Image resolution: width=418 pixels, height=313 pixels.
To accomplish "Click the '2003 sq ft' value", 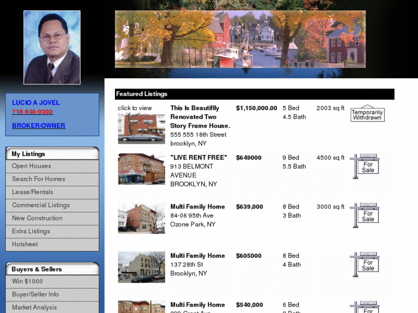I will point(330,108).
